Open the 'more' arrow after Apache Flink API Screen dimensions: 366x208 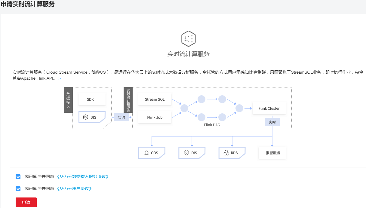(60, 78)
